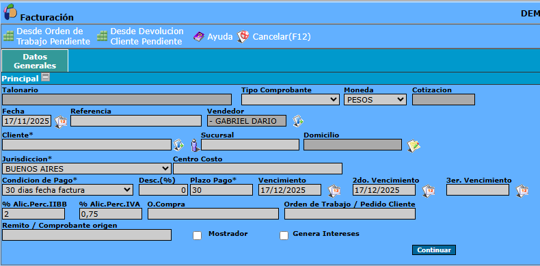Open the Tipo Comprobante dropdown
The image size is (540, 266).
click(290, 100)
